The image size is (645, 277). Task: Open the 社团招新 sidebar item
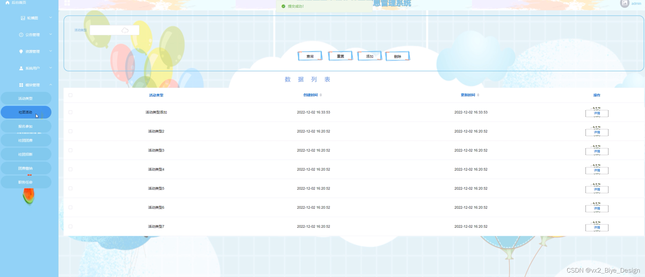[x=26, y=154]
